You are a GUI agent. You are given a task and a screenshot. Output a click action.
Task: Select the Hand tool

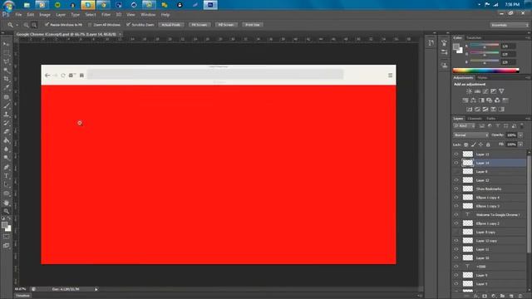point(7,203)
